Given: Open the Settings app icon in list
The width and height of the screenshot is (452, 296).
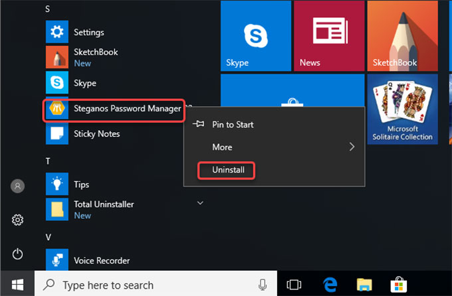Looking at the screenshot, I should [x=57, y=32].
